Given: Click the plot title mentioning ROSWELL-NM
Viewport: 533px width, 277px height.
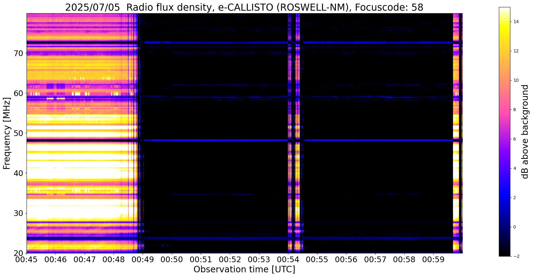Looking at the screenshot, I should tap(244, 7).
